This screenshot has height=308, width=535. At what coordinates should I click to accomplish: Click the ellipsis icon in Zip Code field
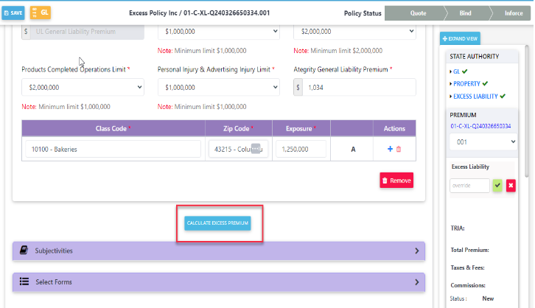pyautogui.click(x=256, y=149)
